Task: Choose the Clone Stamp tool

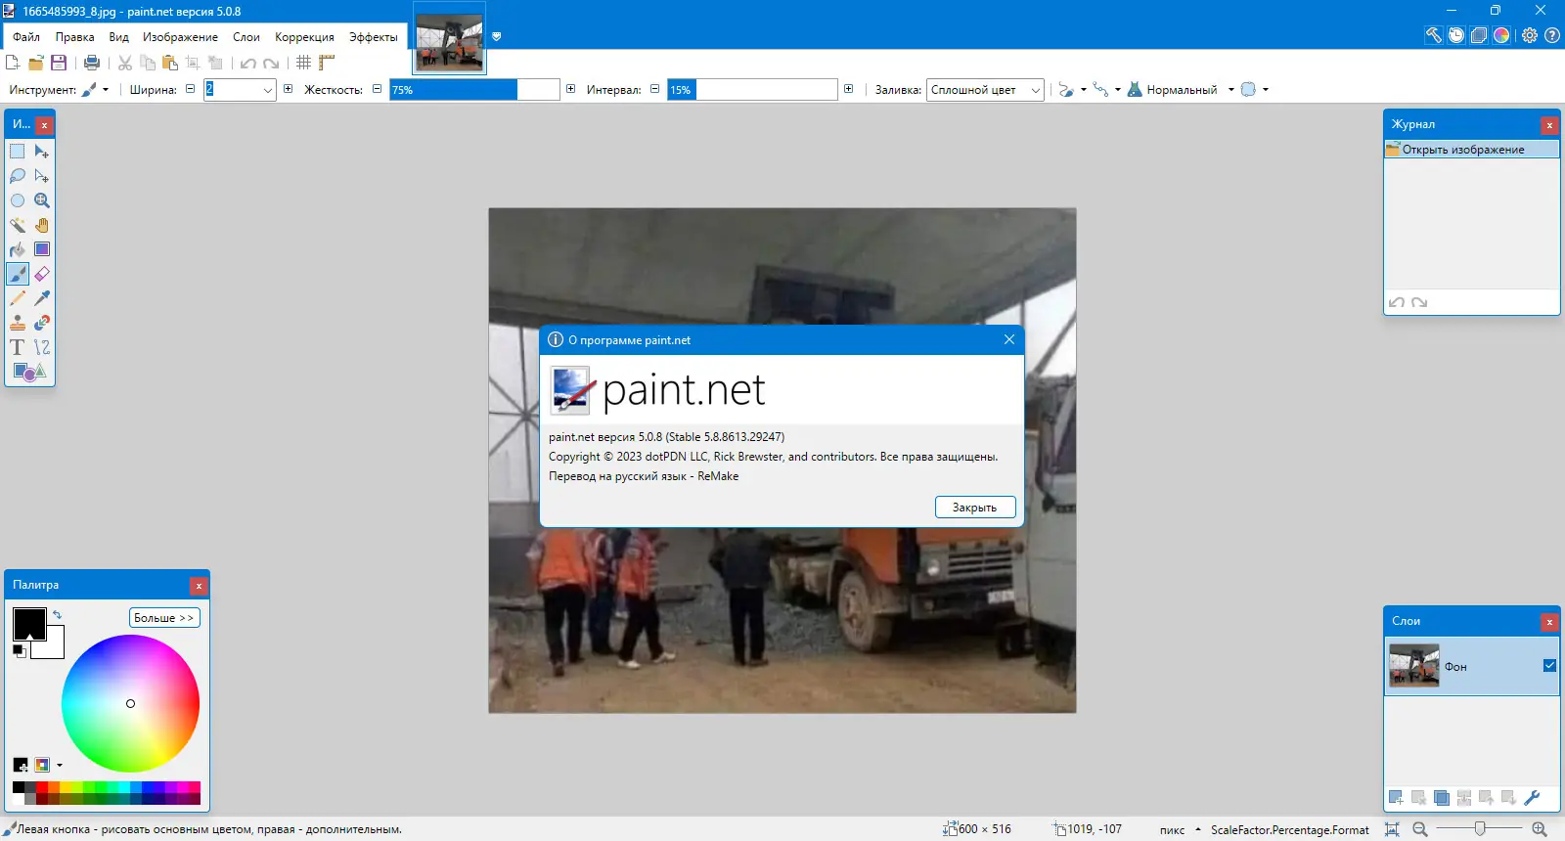Action: pos(18,323)
